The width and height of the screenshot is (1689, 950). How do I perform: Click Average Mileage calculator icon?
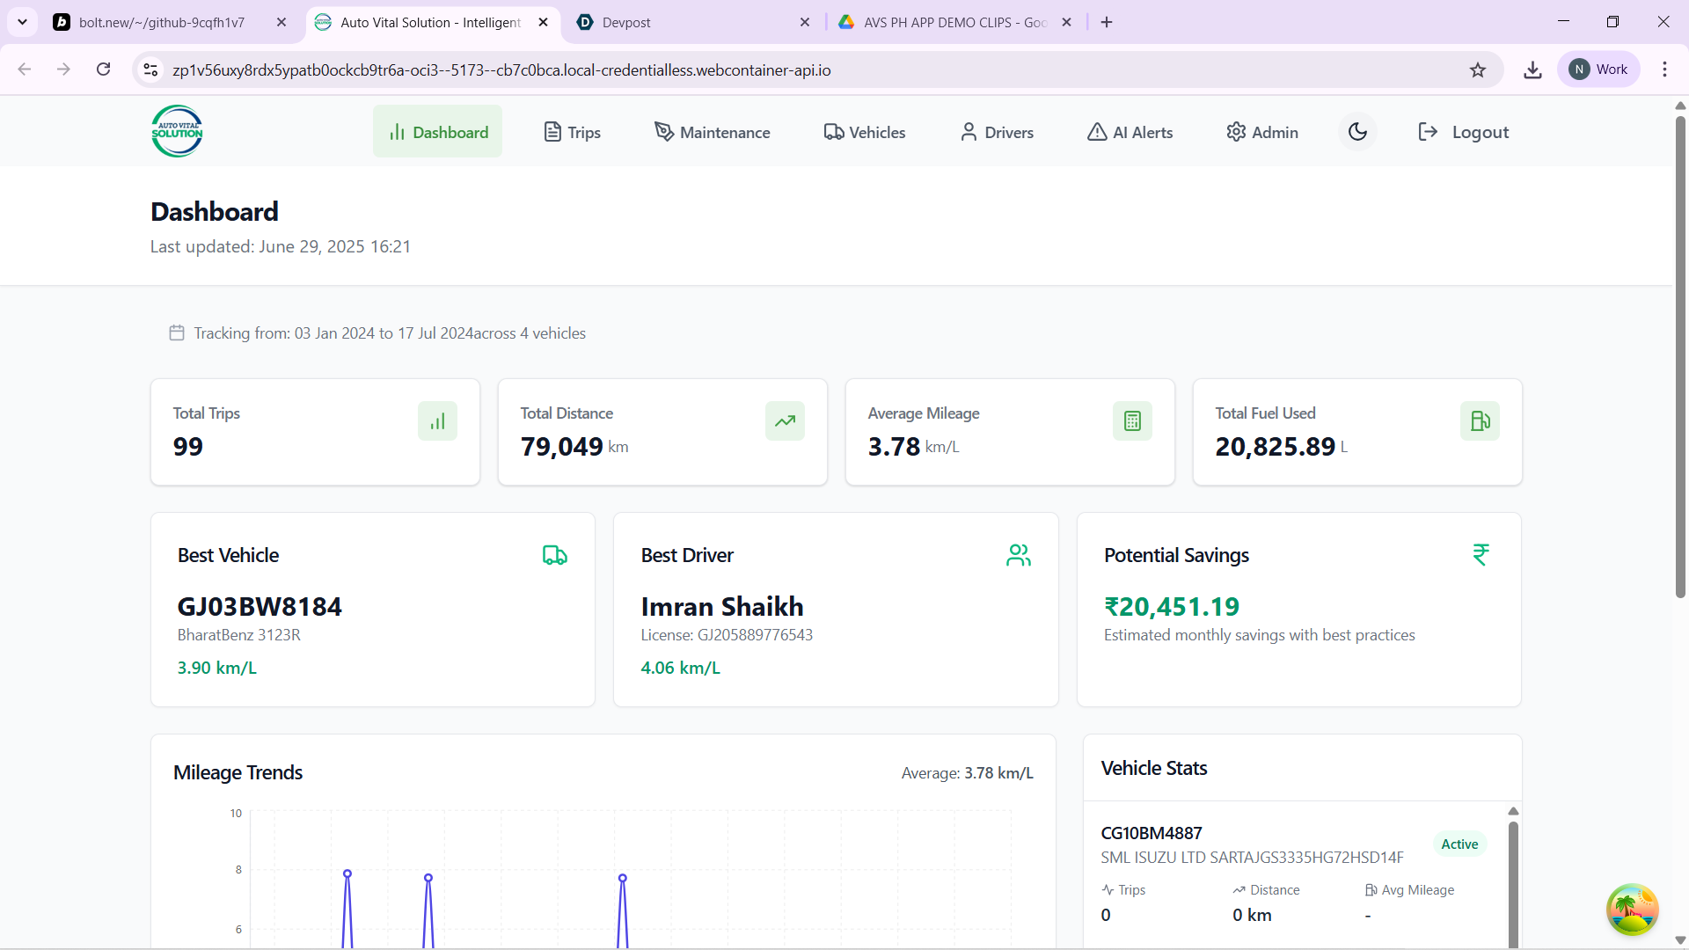(1132, 421)
